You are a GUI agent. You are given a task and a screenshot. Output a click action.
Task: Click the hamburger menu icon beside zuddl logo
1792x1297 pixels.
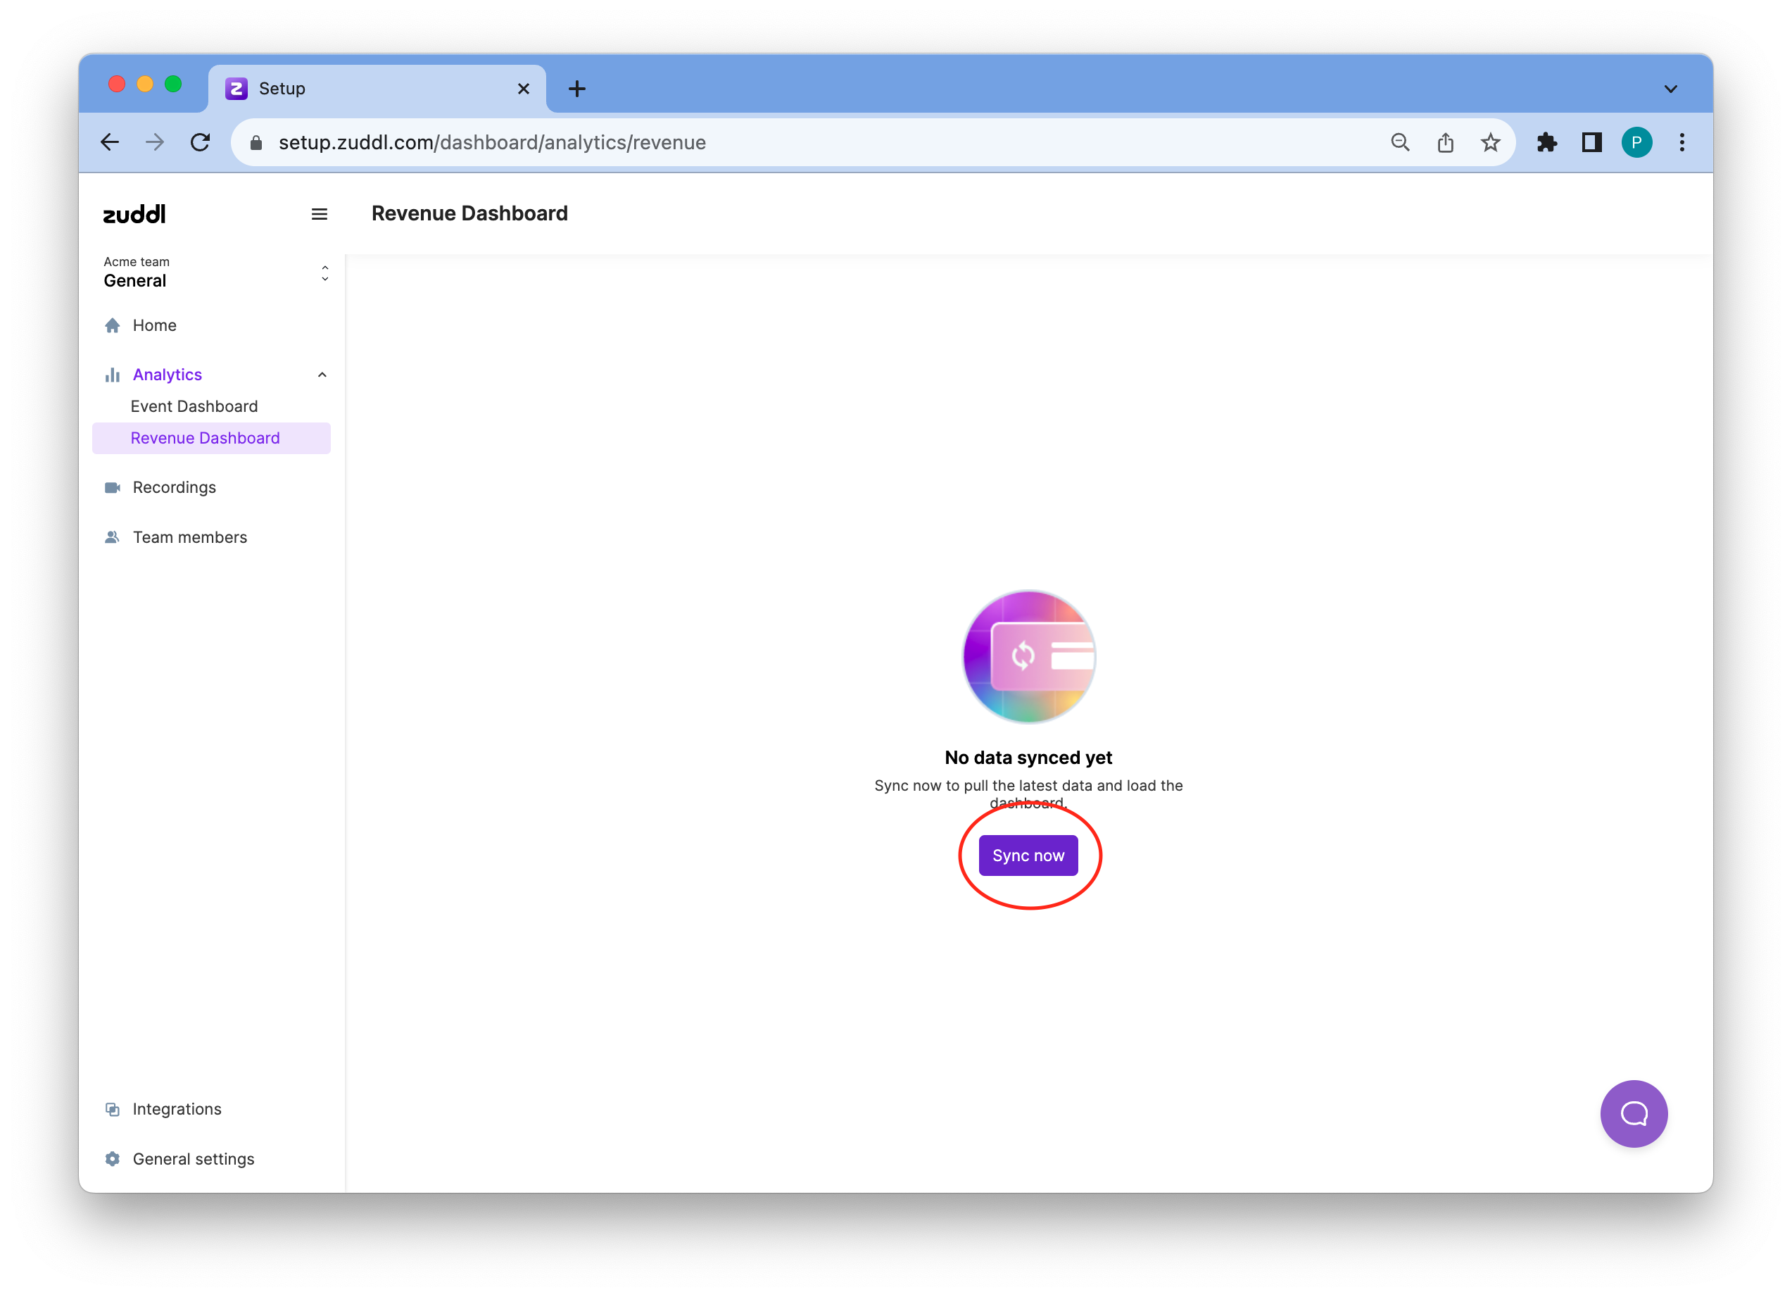pos(320,214)
